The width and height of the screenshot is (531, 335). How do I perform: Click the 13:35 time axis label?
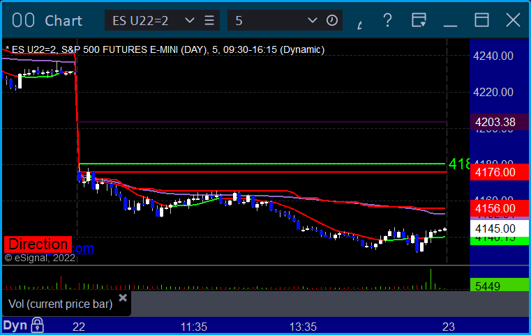pyautogui.click(x=303, y=327)
